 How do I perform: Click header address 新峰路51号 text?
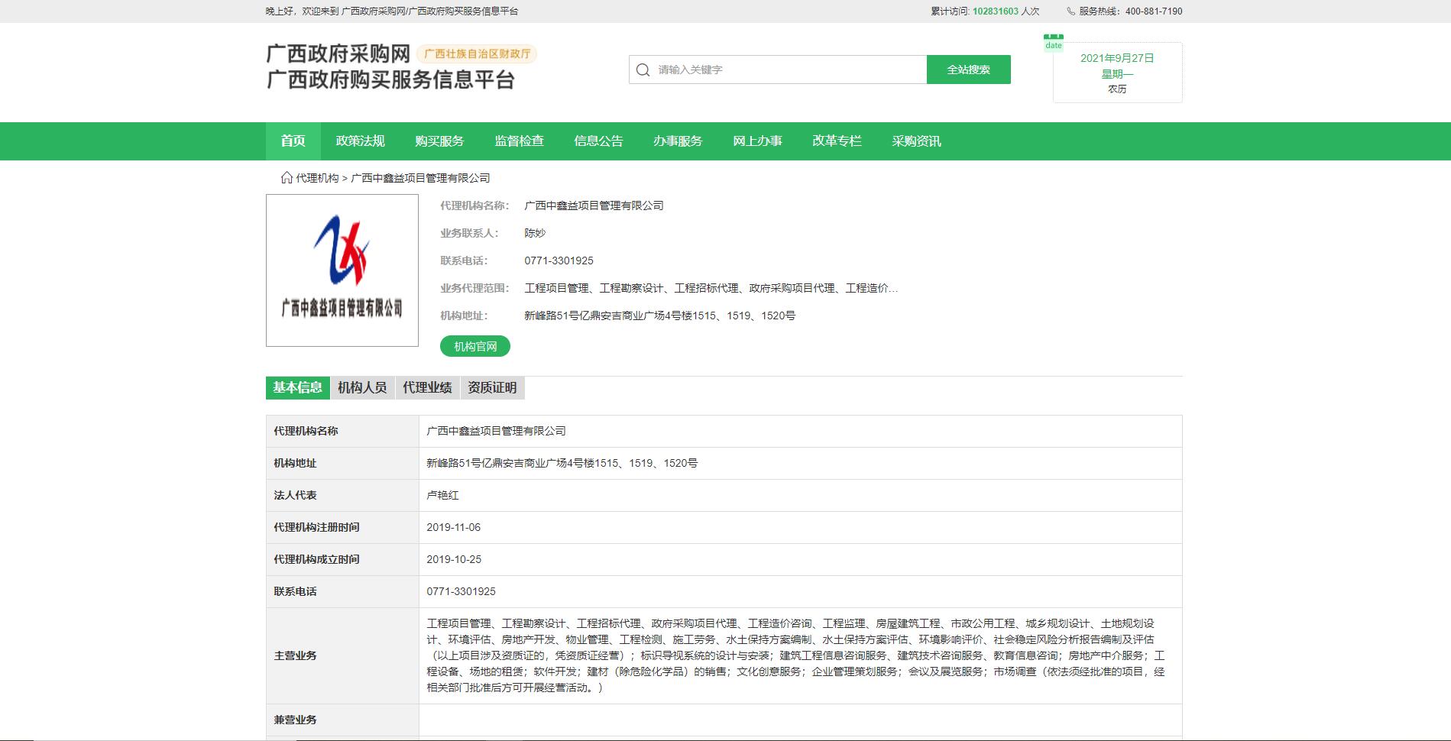tap(659, 315)
